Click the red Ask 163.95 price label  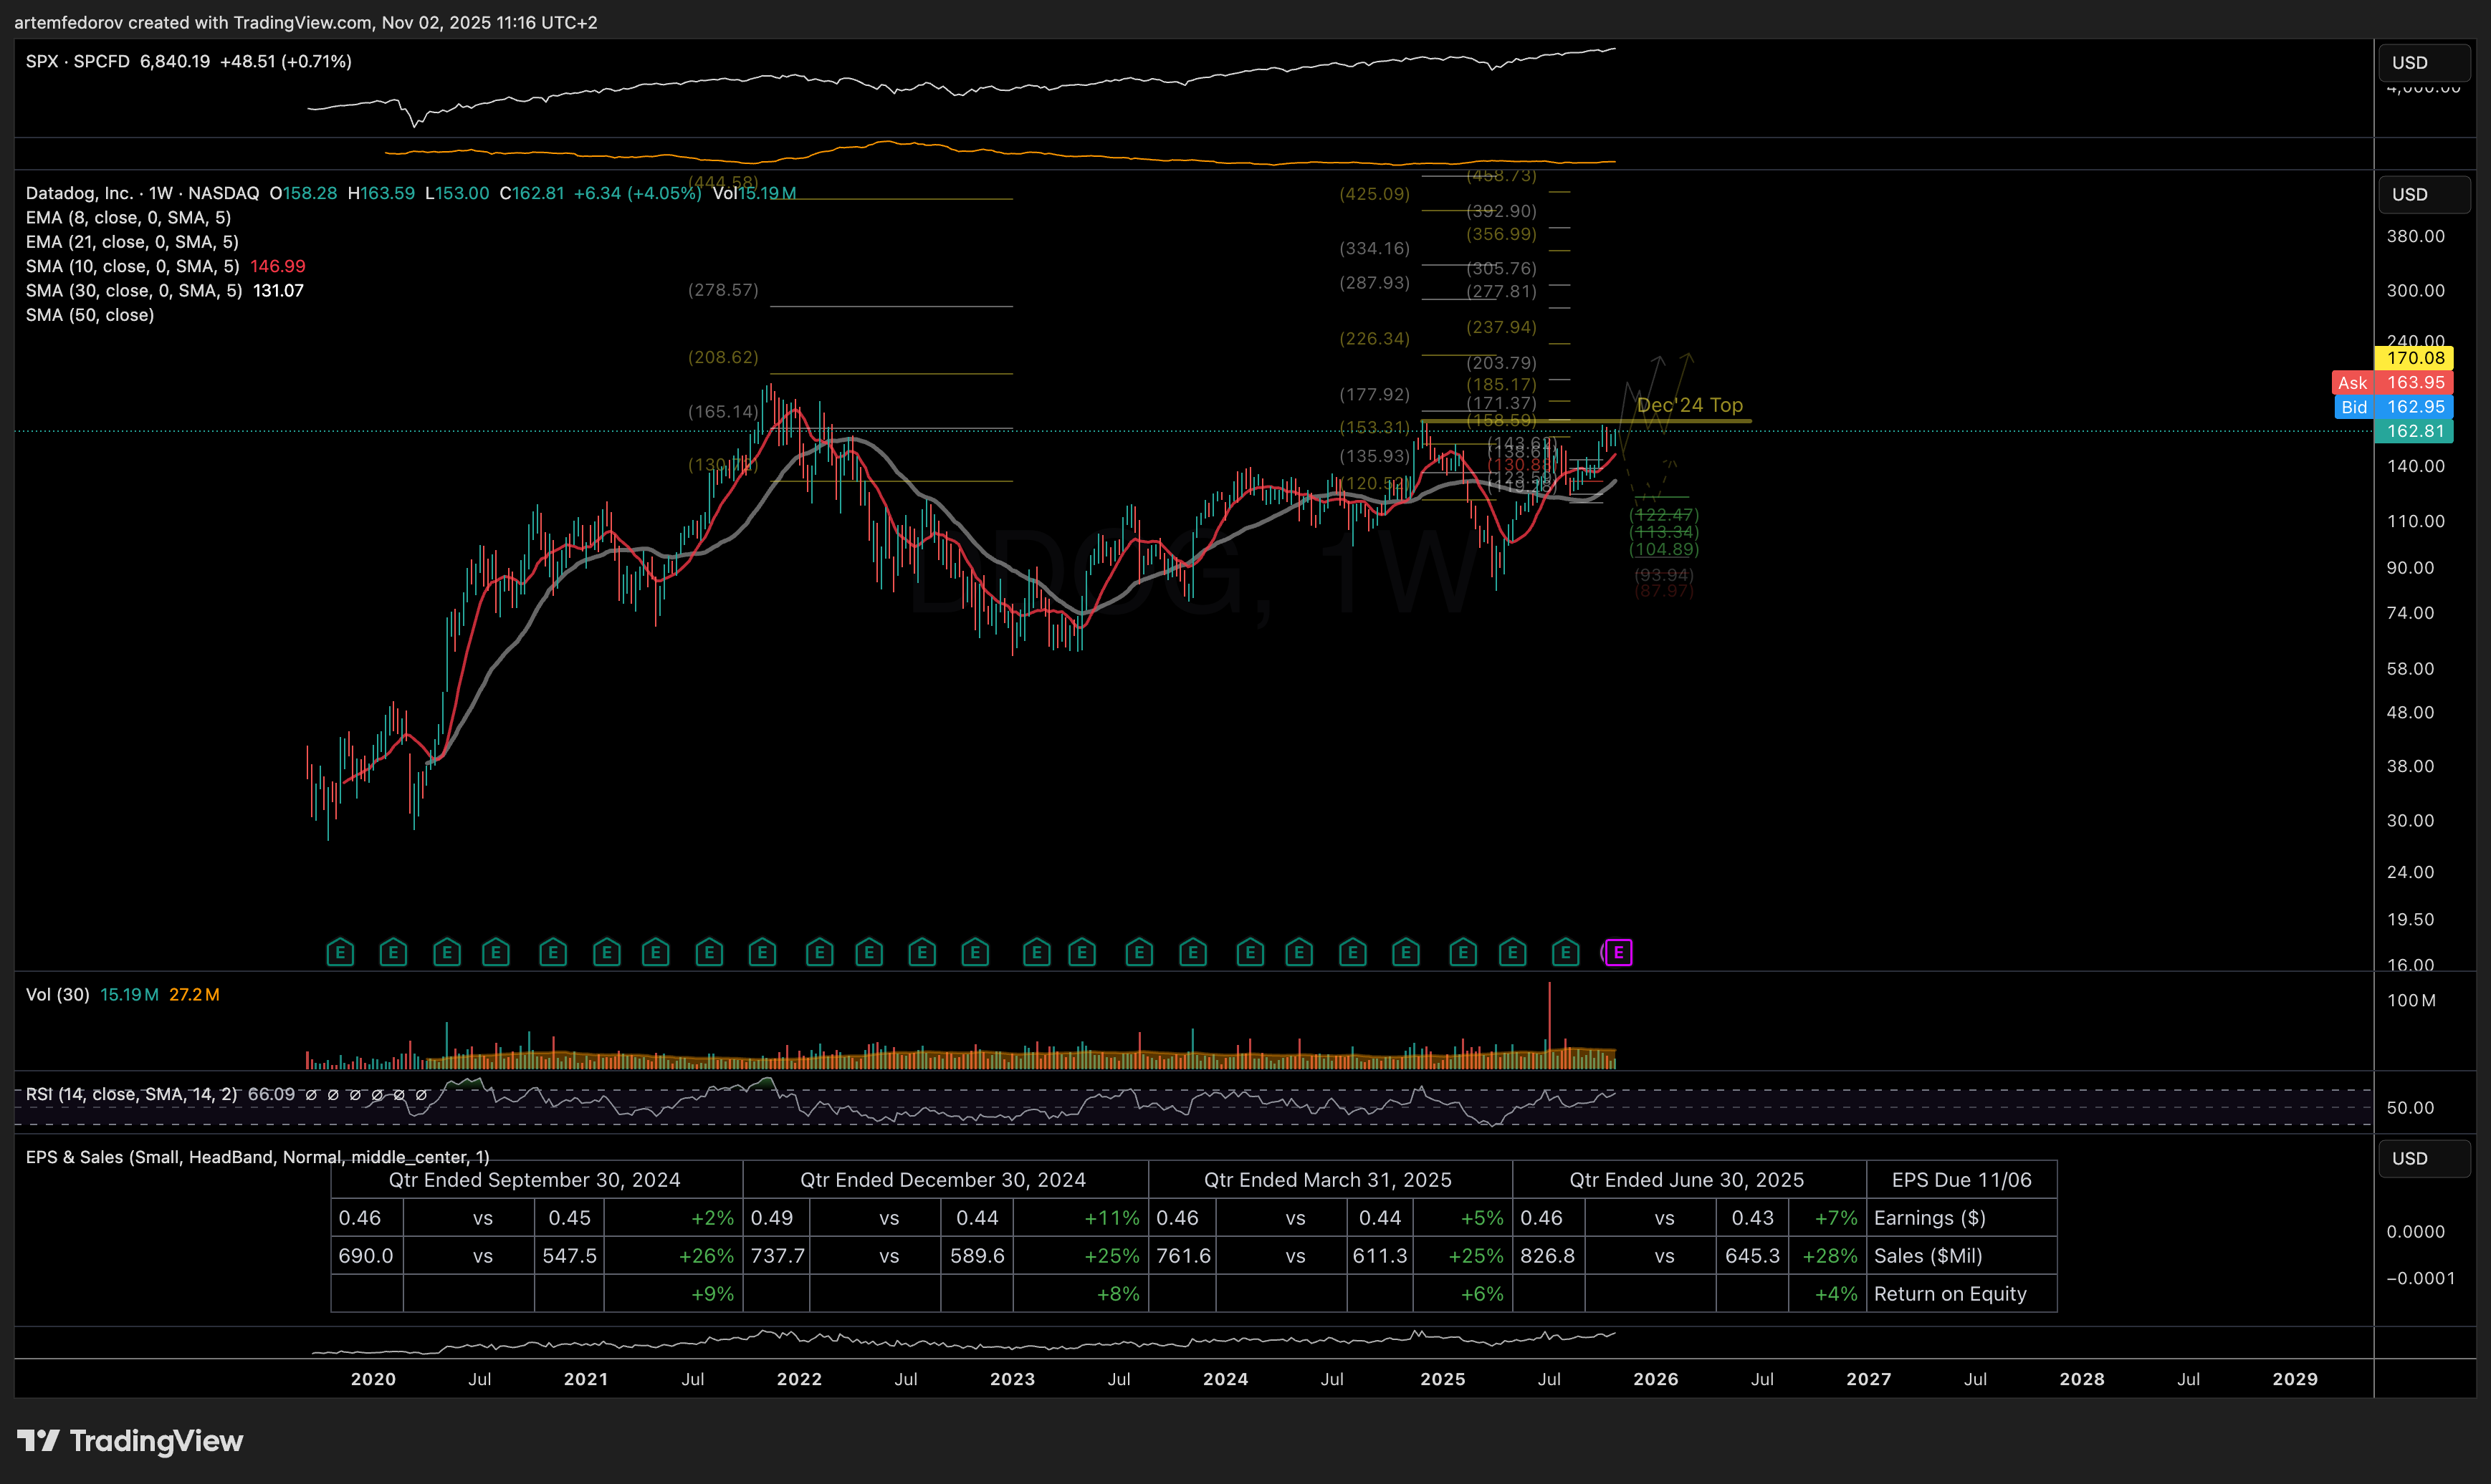(x=2392, y=382)
